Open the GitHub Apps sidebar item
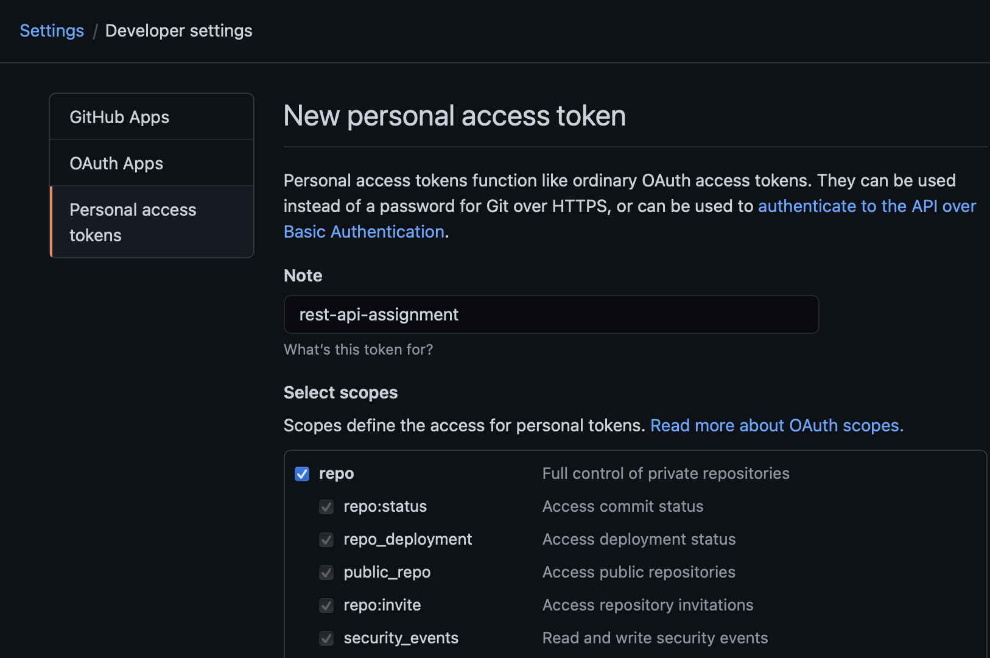990x658 pixels. pyautogui.click(x=119, y=117)
